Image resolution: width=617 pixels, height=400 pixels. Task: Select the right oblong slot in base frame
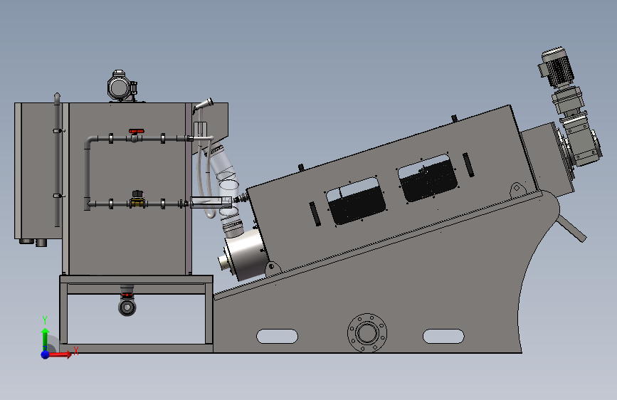tap(443, 336)
